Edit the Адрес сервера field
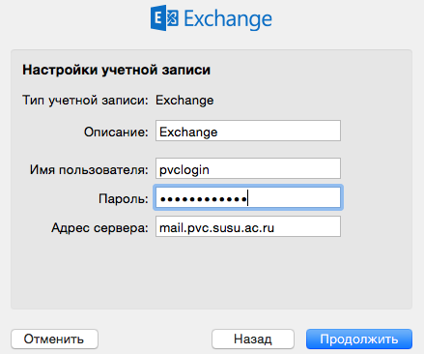The width and height of the screenshot is (424, 354). 248,226
